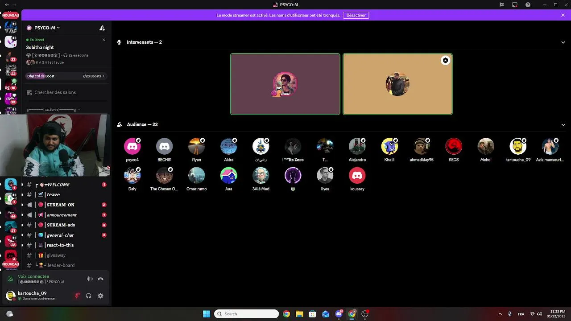Select the first speaker tile with pink avatar
Viewport: 571px width, 321px height.
point(285,84)
